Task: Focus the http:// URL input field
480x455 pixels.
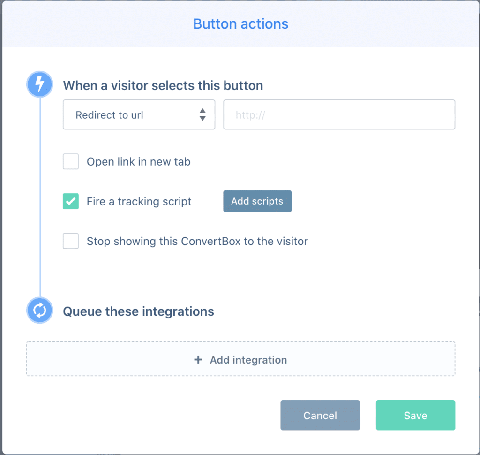Action: click(339, 114)
